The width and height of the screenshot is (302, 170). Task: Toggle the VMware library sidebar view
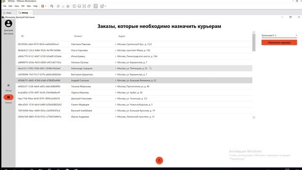point(75,6)
